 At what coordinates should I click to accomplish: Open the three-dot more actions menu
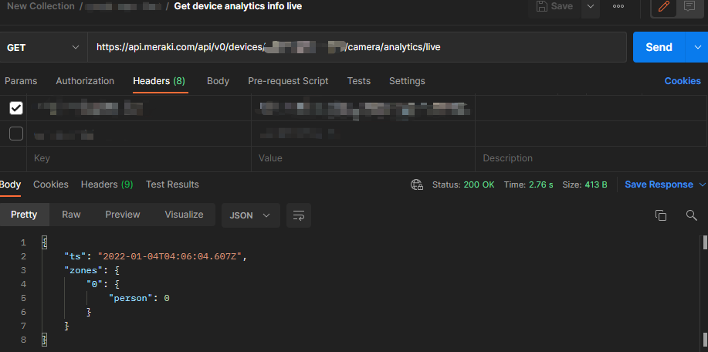(618, 6)
